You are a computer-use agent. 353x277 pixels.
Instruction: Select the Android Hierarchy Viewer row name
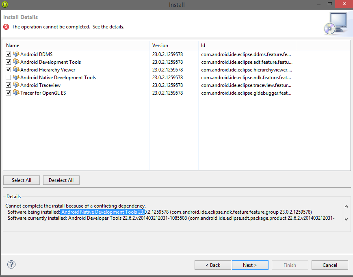(48, 70)
